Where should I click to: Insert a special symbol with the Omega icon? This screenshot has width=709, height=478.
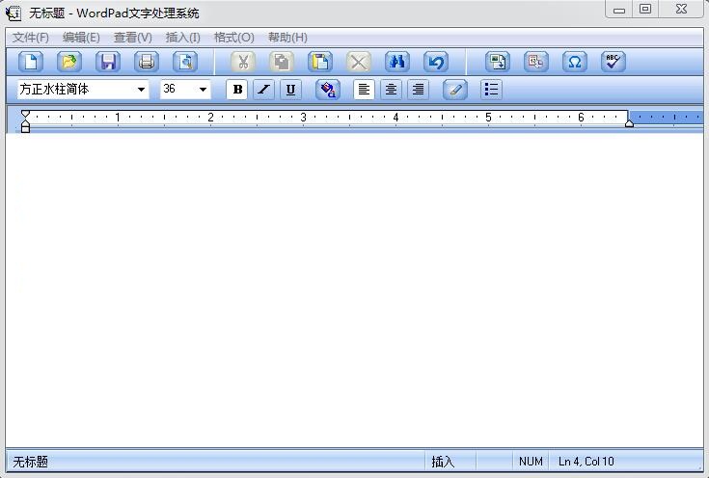(x=575, y=62)
